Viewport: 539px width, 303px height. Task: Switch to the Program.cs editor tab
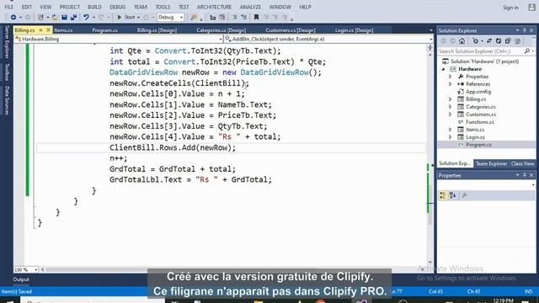click(x=104, y=30)
